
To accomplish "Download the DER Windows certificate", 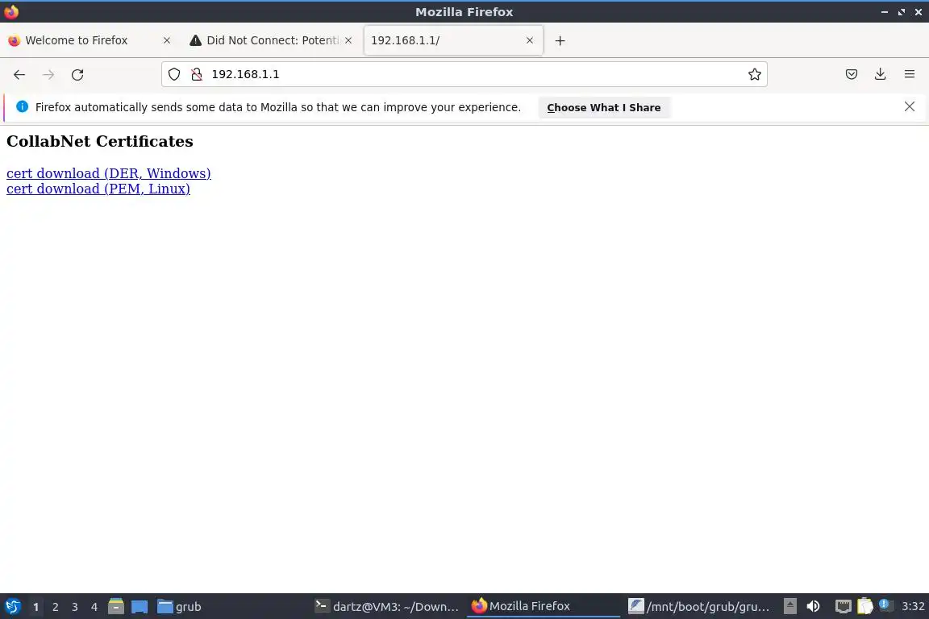I will [x=108, y=173].
